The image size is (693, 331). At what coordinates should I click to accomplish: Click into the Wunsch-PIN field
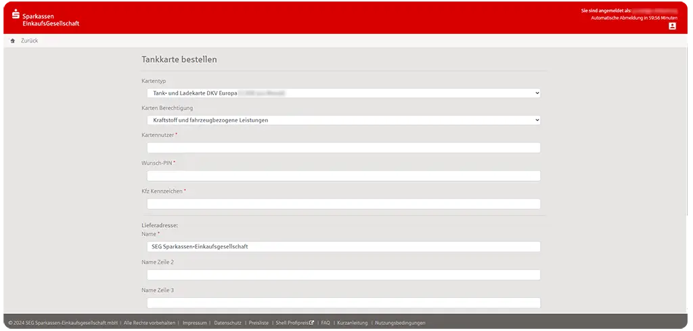click(343, 176)
